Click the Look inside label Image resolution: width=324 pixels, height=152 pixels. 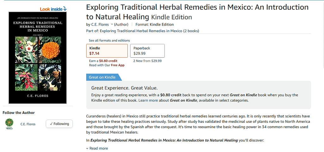coord(51,9)
